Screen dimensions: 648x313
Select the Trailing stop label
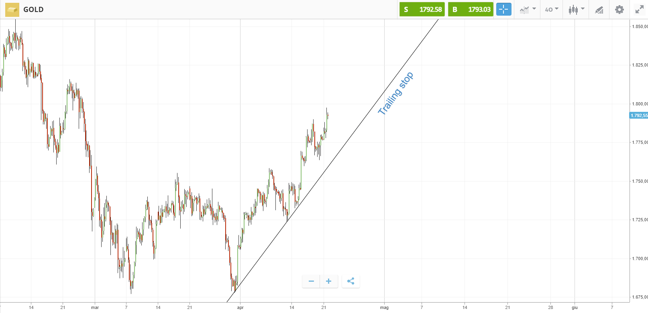click(395, 93)
